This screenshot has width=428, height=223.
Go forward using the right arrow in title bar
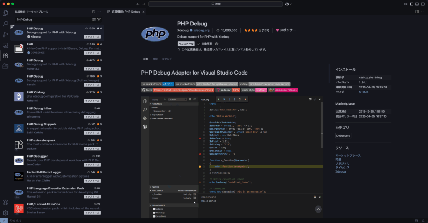(x=144, y=4)
